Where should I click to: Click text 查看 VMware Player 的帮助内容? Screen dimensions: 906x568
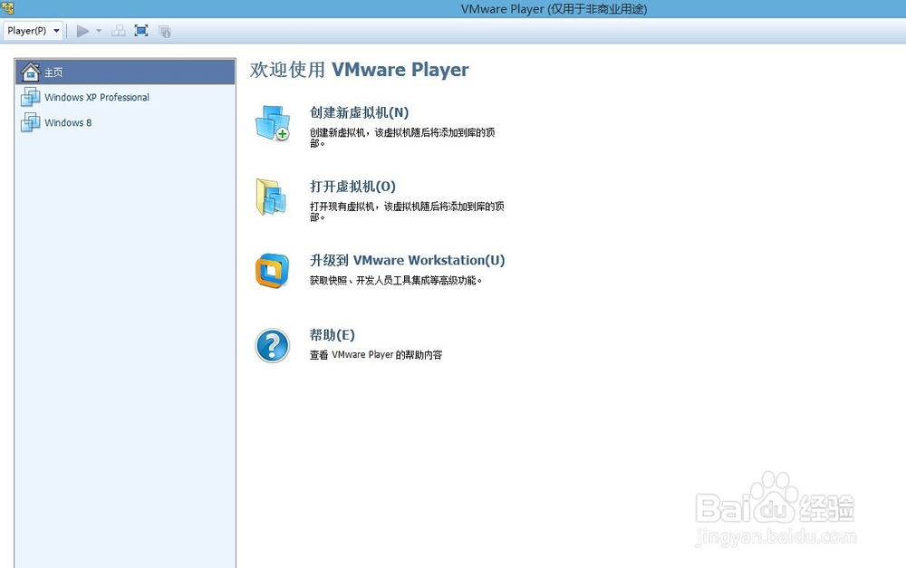[376, 355]
